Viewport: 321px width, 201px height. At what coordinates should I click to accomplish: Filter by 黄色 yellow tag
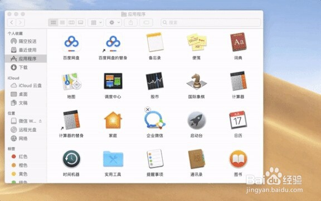(x=26, y=174)
